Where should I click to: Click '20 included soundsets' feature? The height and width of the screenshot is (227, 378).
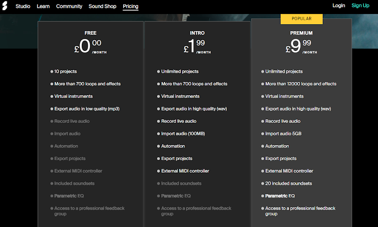tap(288, 183)
